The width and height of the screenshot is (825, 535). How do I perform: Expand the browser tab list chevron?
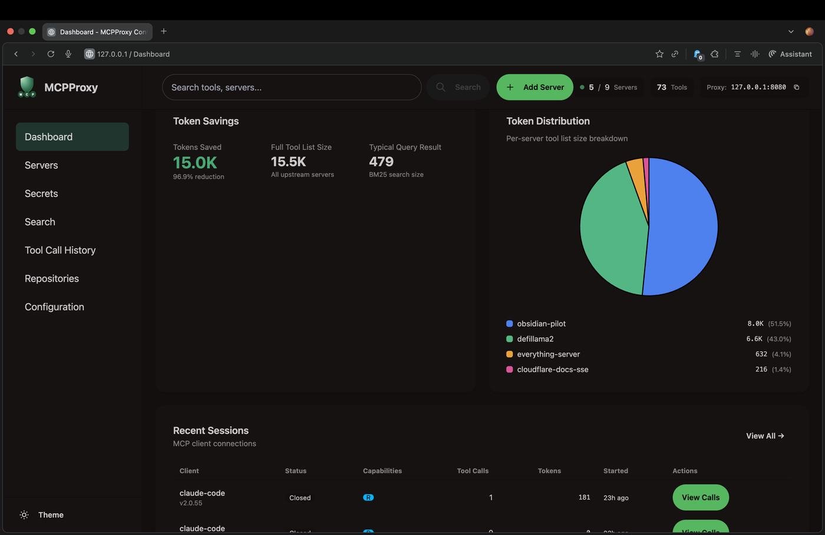(791, 31)
